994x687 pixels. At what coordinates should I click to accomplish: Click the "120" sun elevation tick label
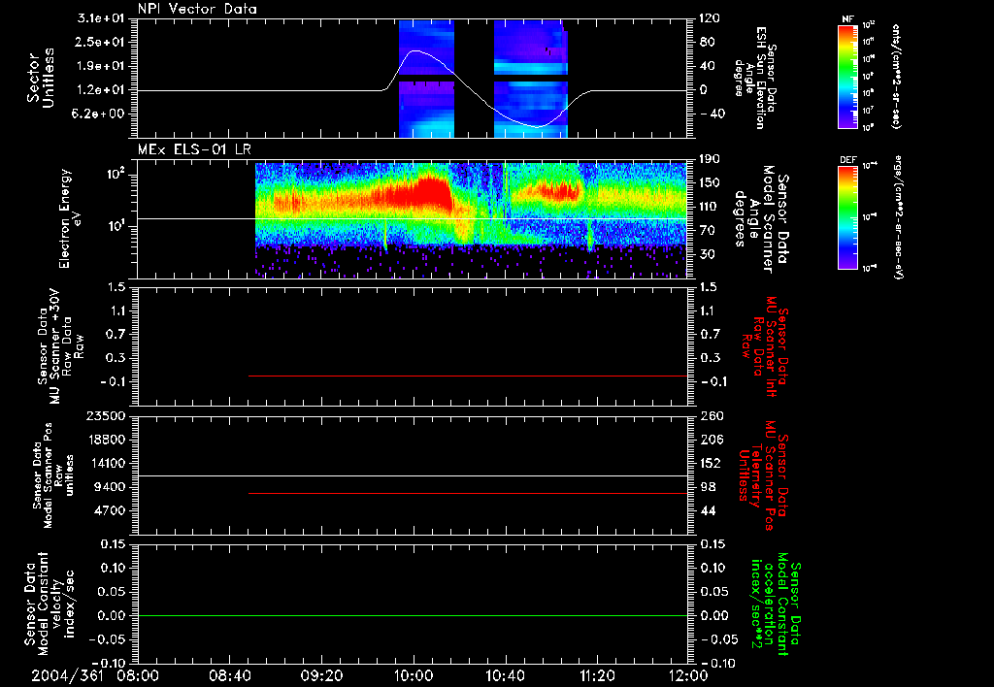click(x=710, y=18)
